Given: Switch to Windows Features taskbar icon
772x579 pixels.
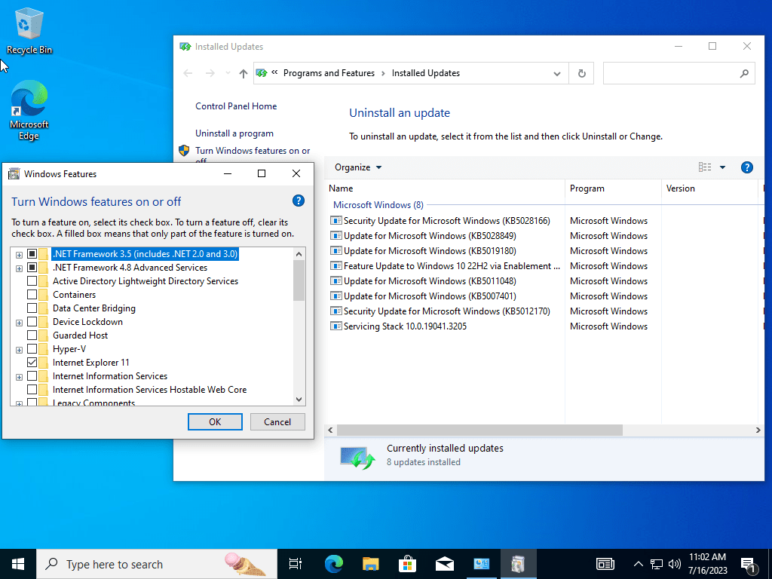Looking at the screenshot, I should (x=518, y=564).
